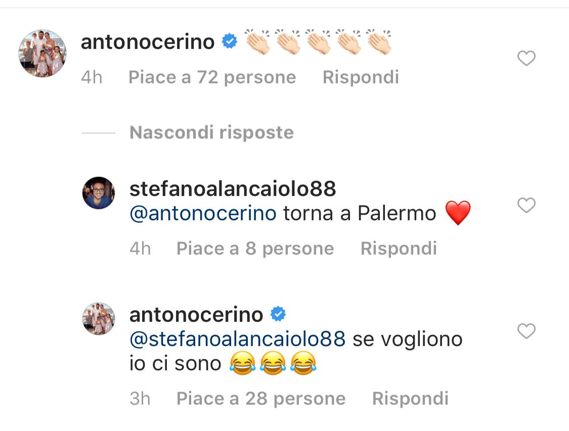Open antonocerino's small avatar in the reply
Screen dimensions: 569x431
coord(99,319)
